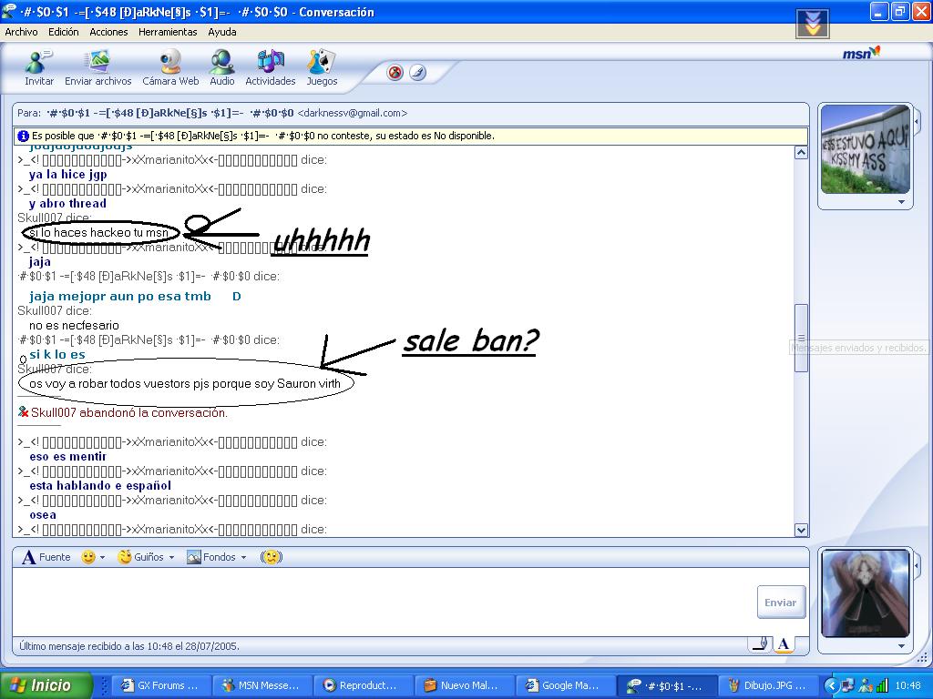Click the message "esta hablando e español"
This screenshot has width=933, height=699.
[x=100, y=486]
